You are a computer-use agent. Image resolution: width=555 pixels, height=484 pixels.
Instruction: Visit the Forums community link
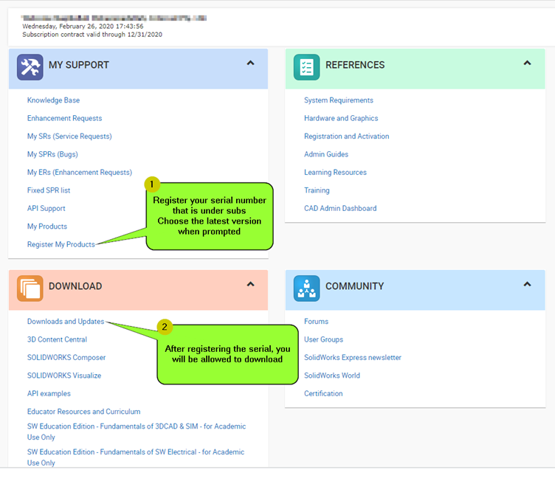tap(316, 322)
